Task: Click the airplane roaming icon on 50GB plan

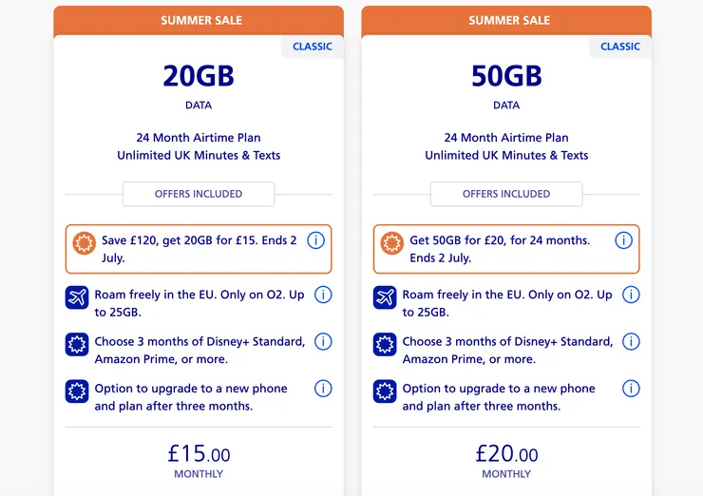Action: click(385, 296)
